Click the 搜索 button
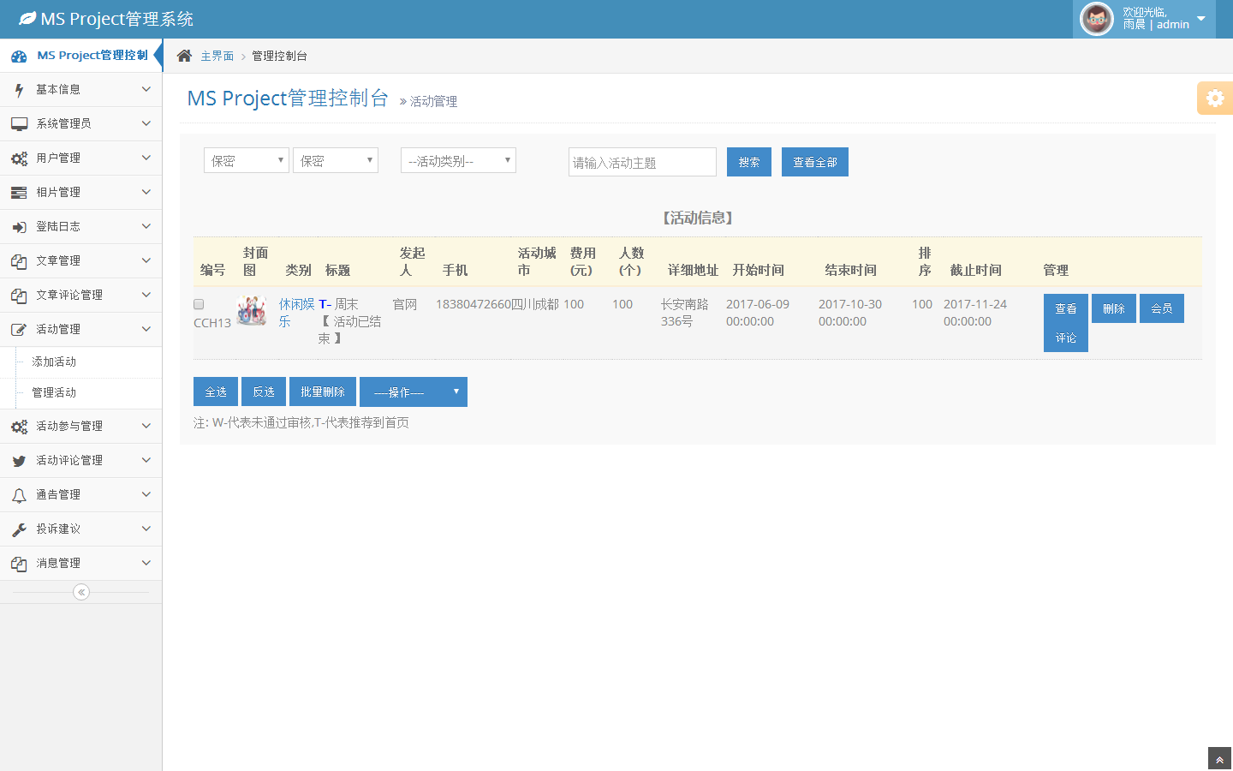Viewport: 1233px width, 771px height. tap(748, 162)
